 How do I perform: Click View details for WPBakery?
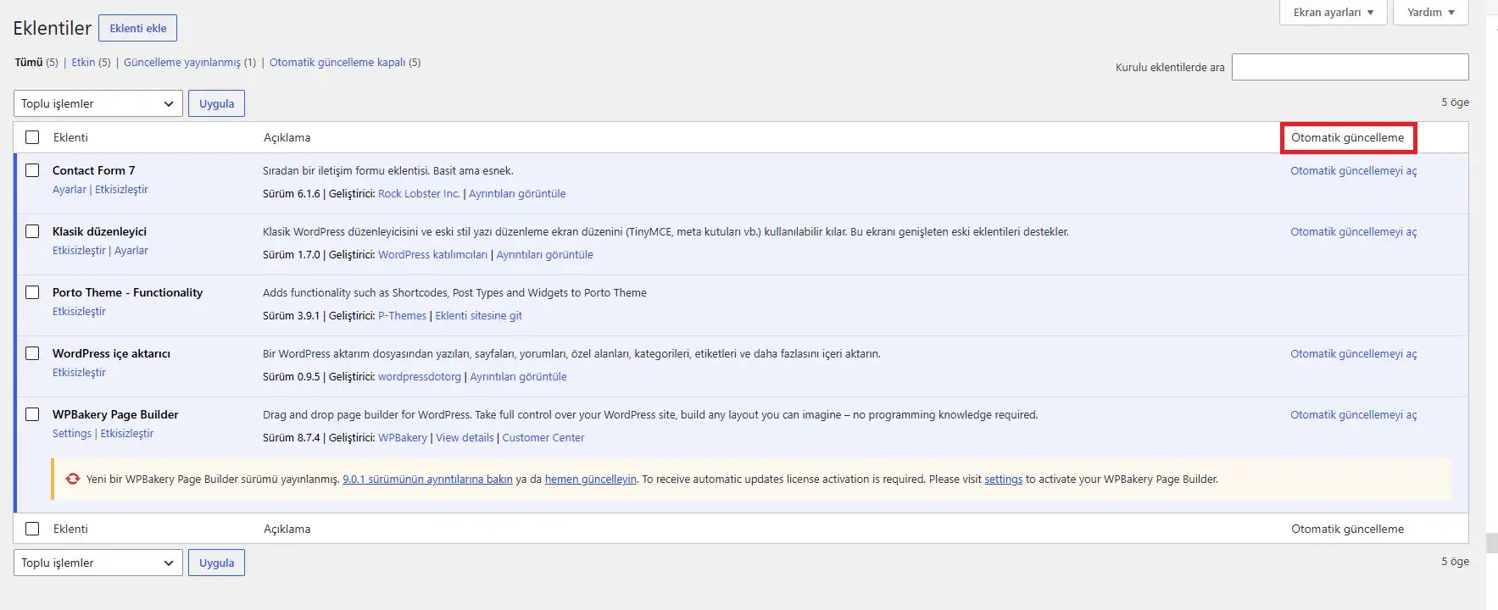[465, 437]
